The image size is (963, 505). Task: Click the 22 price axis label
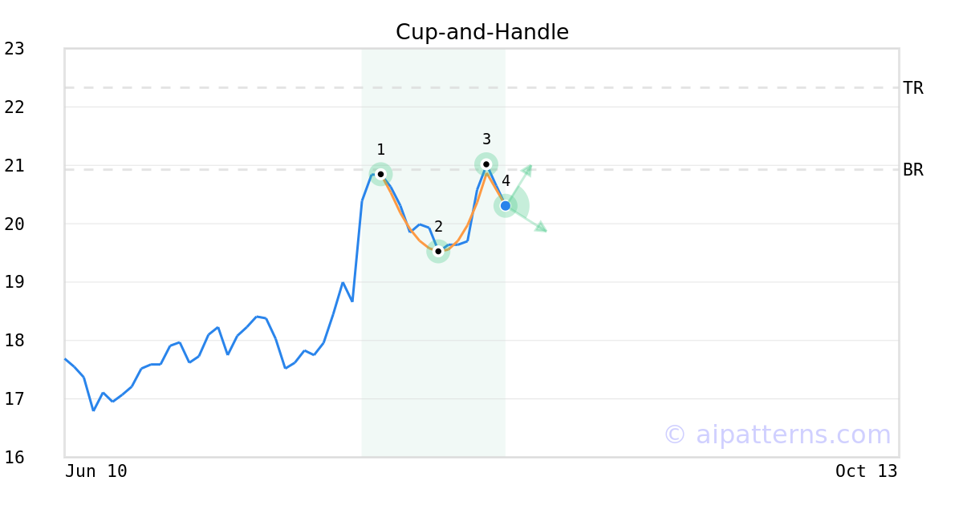point(14,107)
